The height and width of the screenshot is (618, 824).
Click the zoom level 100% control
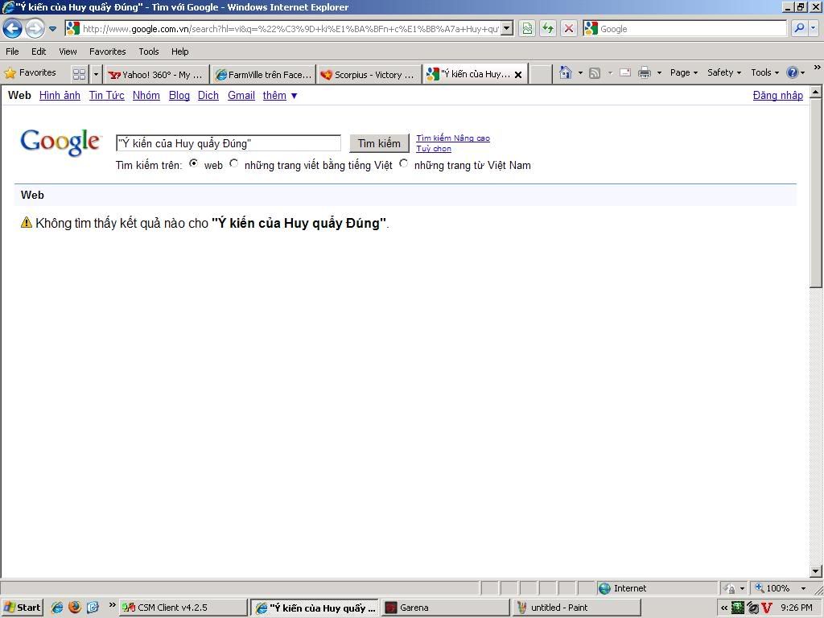pyautogui.click(x=780, y=588)
